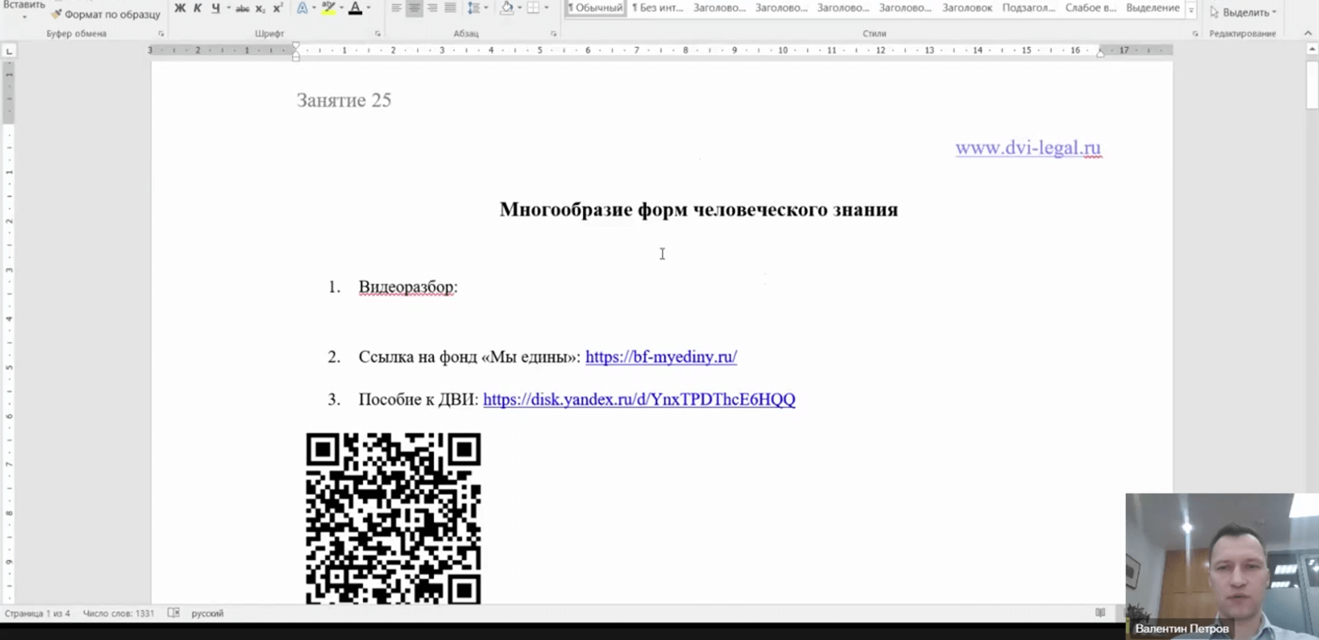Open line spacing options
Viewport: 1319px width, 640px height.
point(474,8)
